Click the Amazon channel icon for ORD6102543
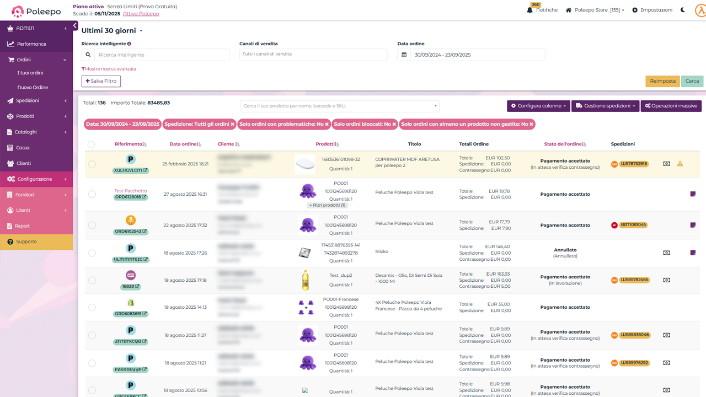The image size is (706, 397). point(131,221)
